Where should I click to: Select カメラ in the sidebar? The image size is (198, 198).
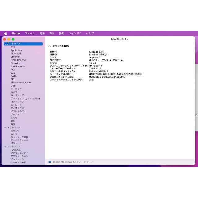tap(14, 92)
